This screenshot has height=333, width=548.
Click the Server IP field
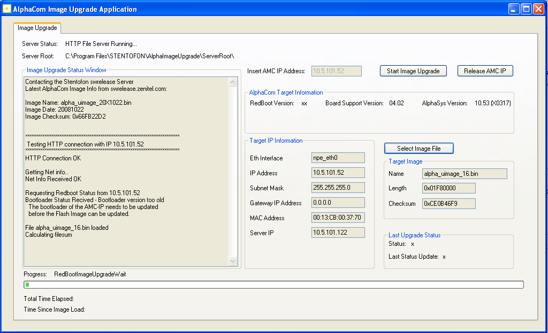pyautogui.click(x=338, y=233)
